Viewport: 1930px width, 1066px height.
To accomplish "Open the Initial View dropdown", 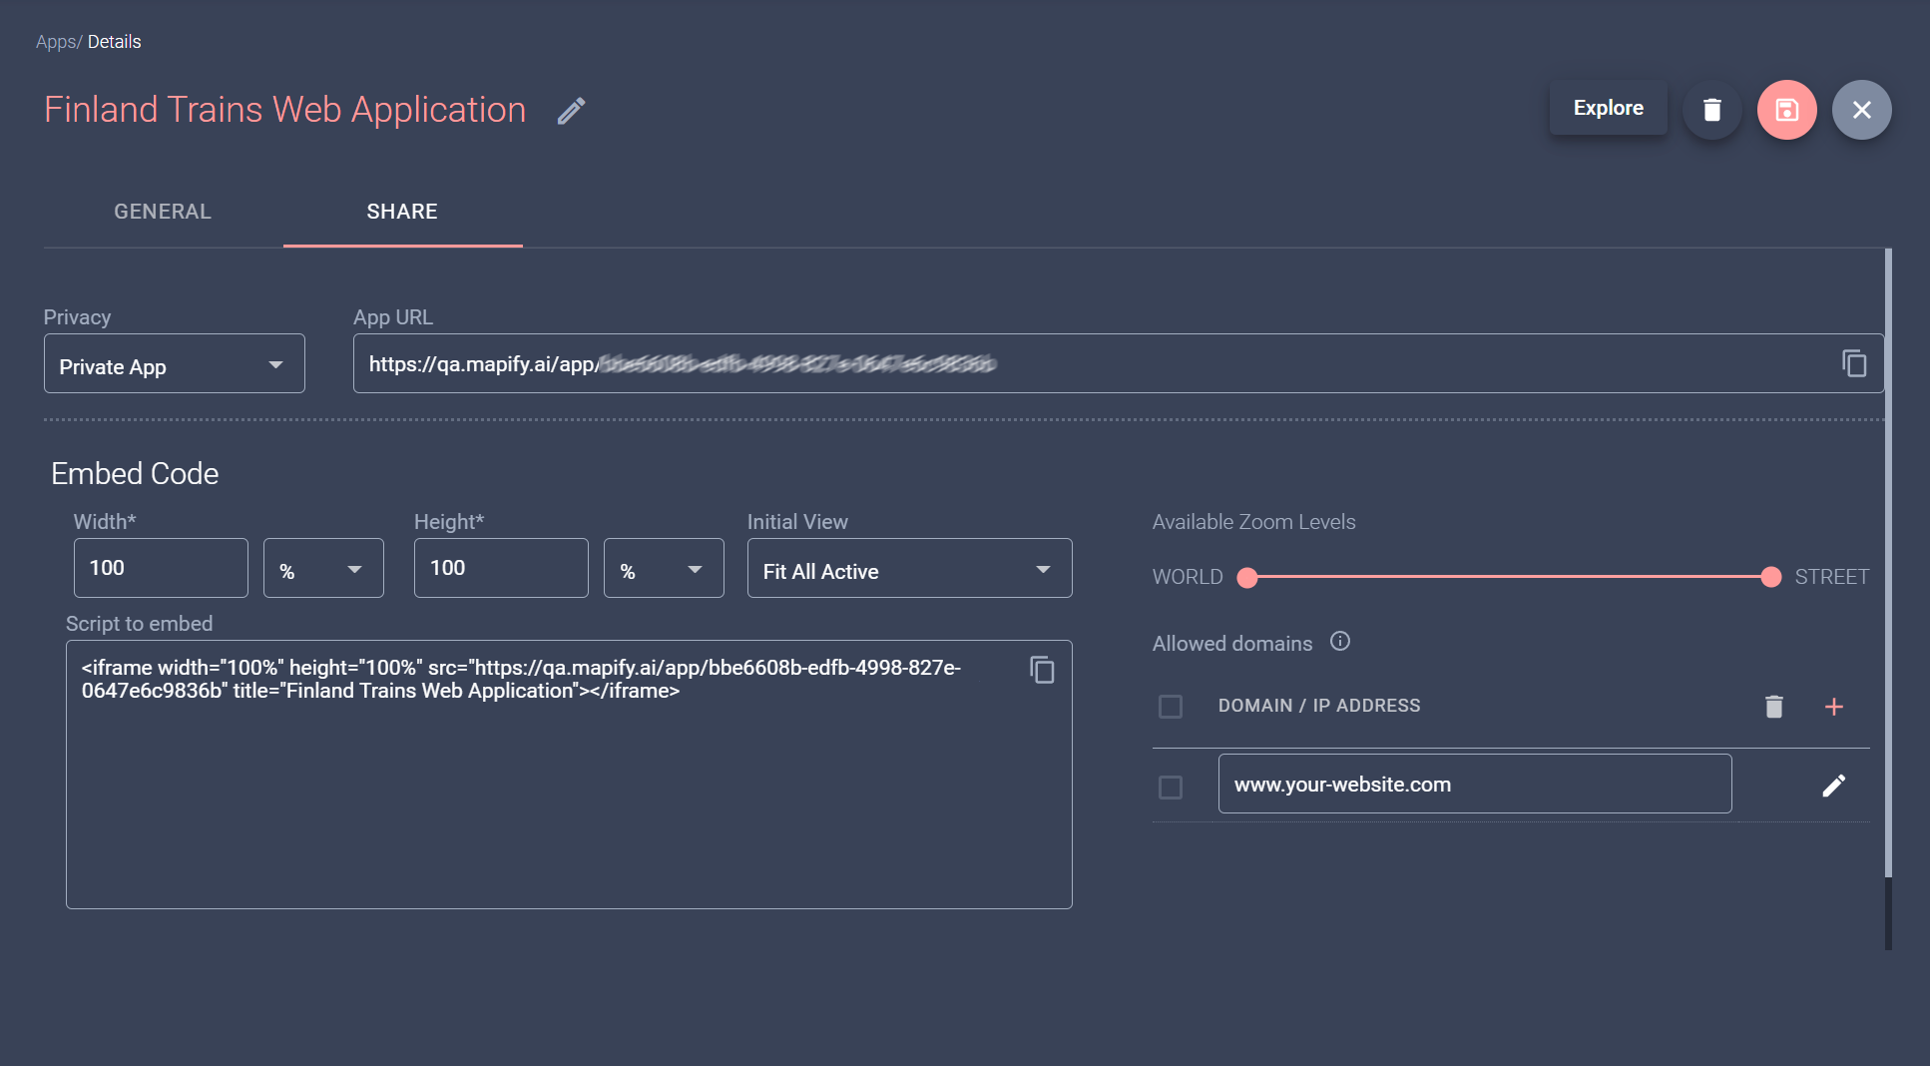I will pyautogui.click(x=908, y=569).
